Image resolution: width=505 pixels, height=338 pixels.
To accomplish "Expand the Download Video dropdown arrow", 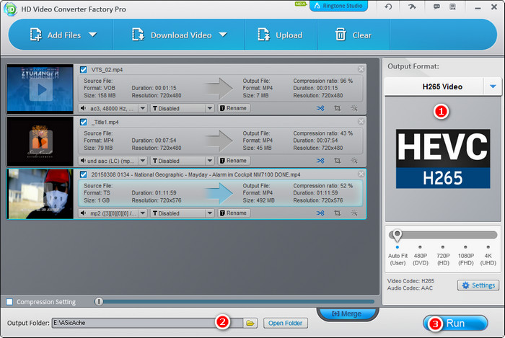I will (223, 35).
